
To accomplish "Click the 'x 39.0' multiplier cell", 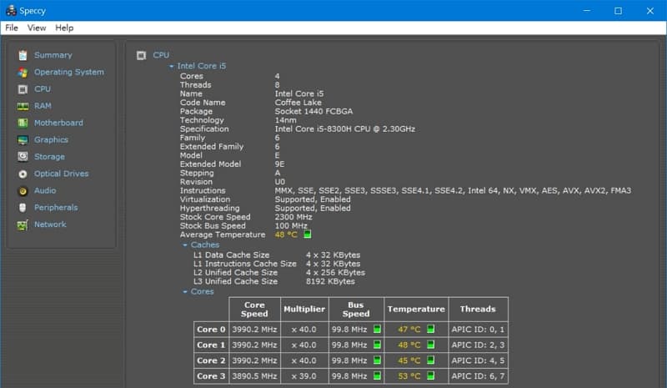I will point(304,376).
